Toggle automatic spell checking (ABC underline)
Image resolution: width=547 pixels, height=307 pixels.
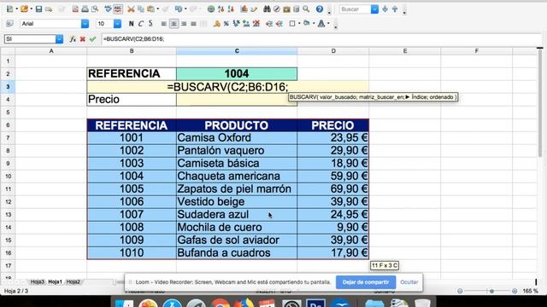tap(118, 9)
